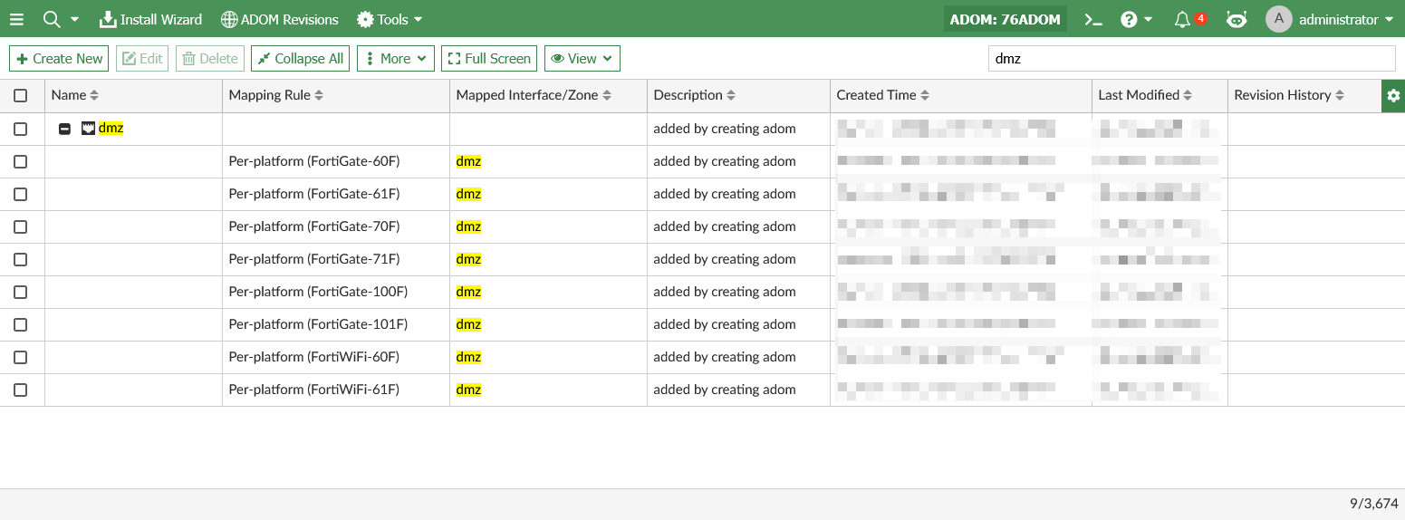The height and width of the screenshot is (520, 1405).
Task: Click dmz mapped zone in FortiWiFi-61F row
Action: [468, 390]
